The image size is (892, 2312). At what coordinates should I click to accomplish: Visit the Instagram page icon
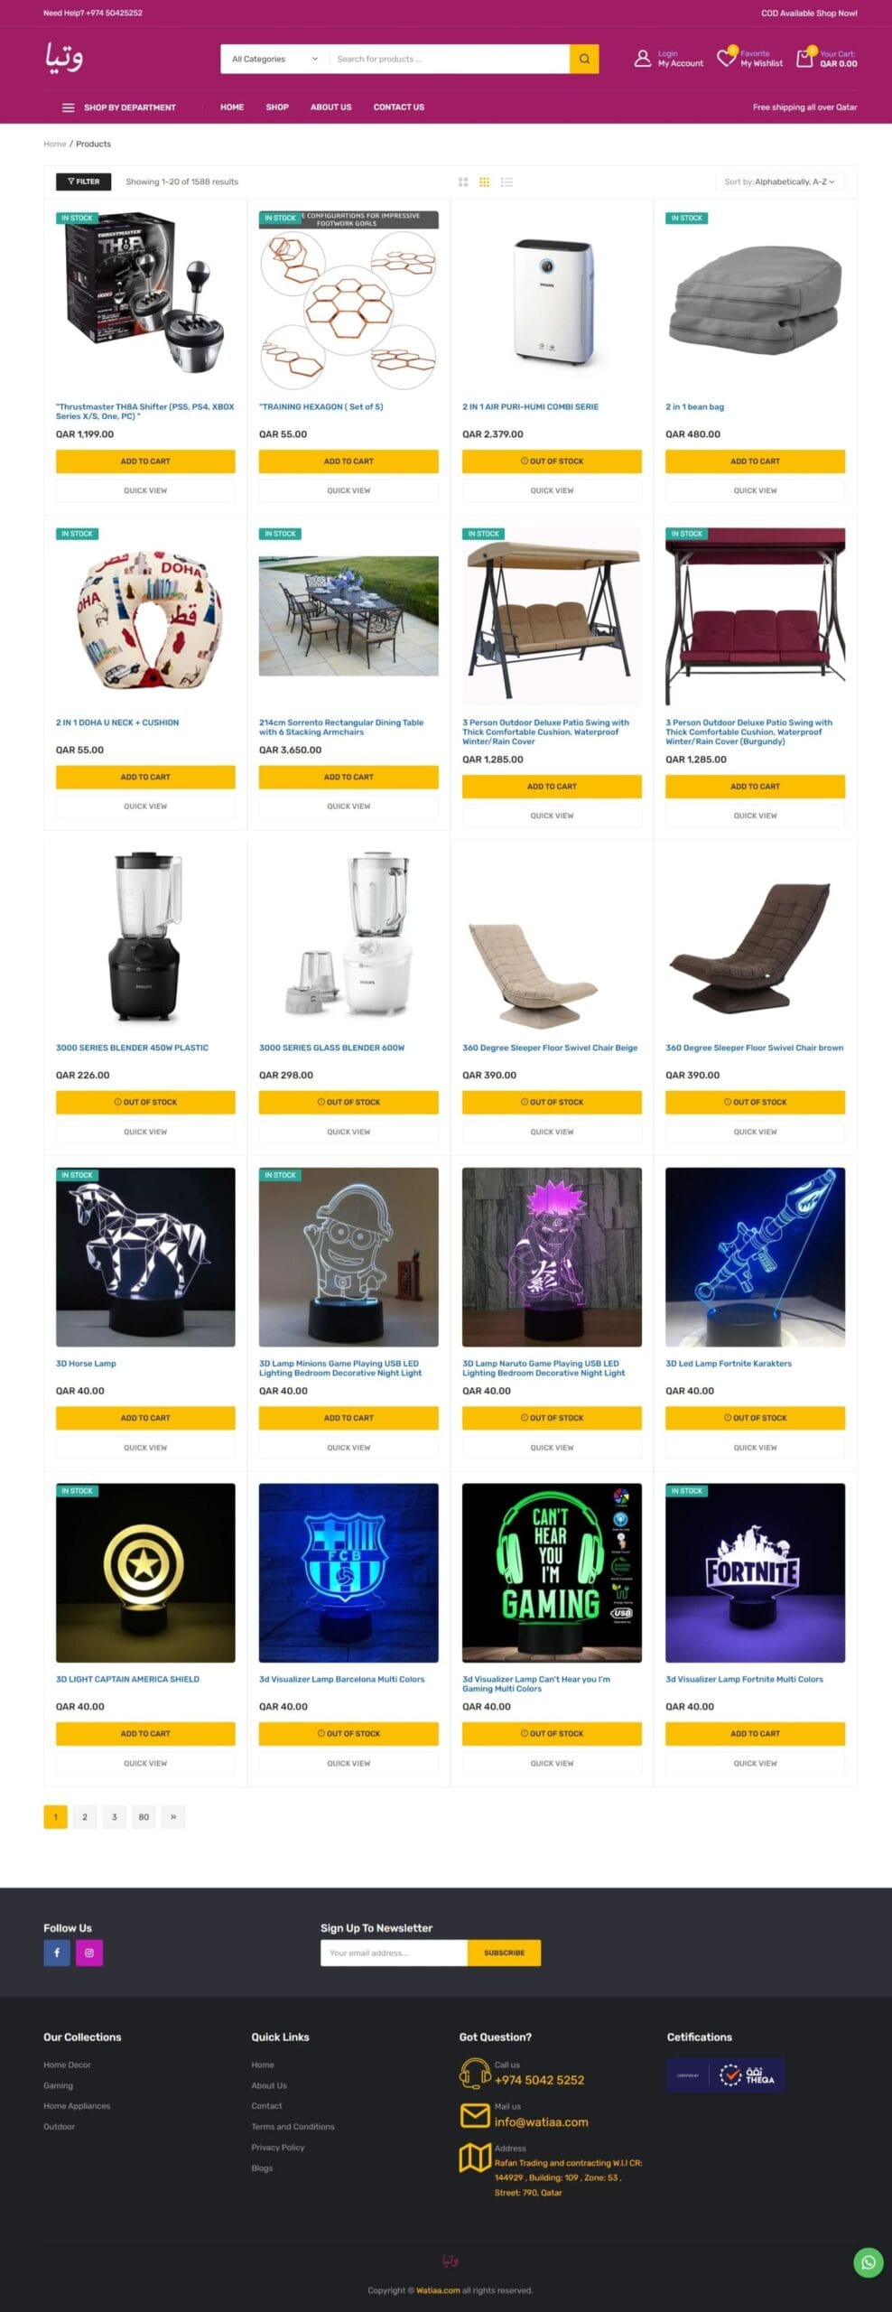pyautogui.click(x=89, y=1953)
